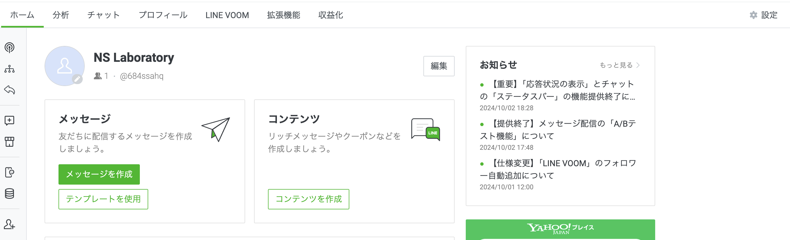Open the 拡張機能 tab

click(x=283, y=15)
